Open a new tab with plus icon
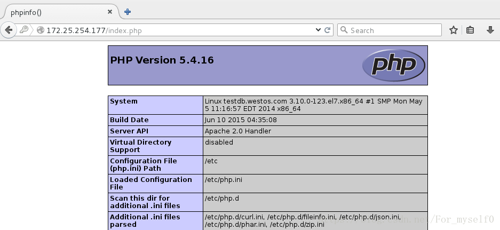Screen dimensions: 500x230 click(x=128, y=12)
